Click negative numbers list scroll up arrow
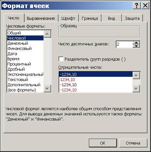 (136, 75)
